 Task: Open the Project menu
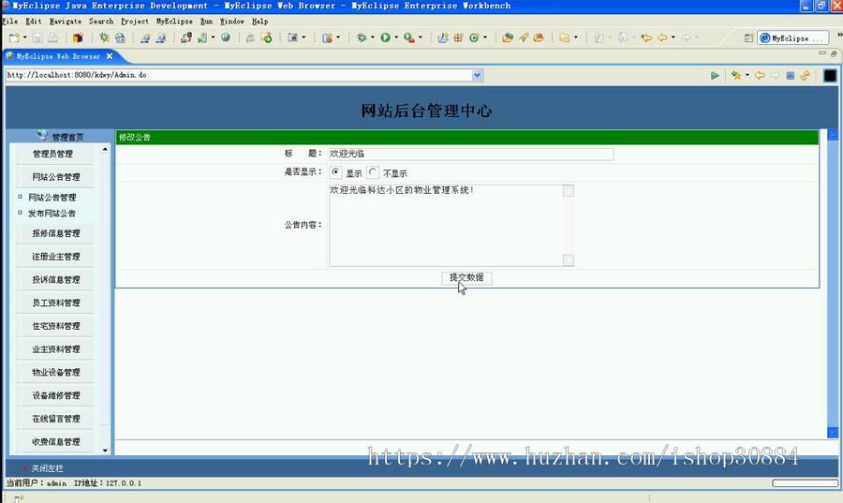[x=134, y=22]
